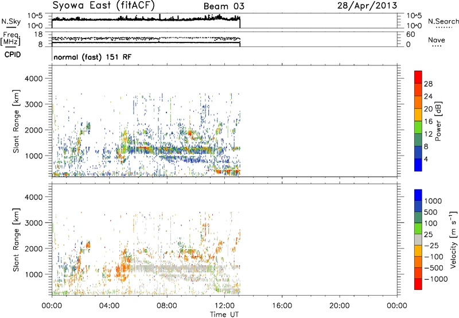Click the '12' label on Power color bar
459x318 pixels.
coord(428,134)
